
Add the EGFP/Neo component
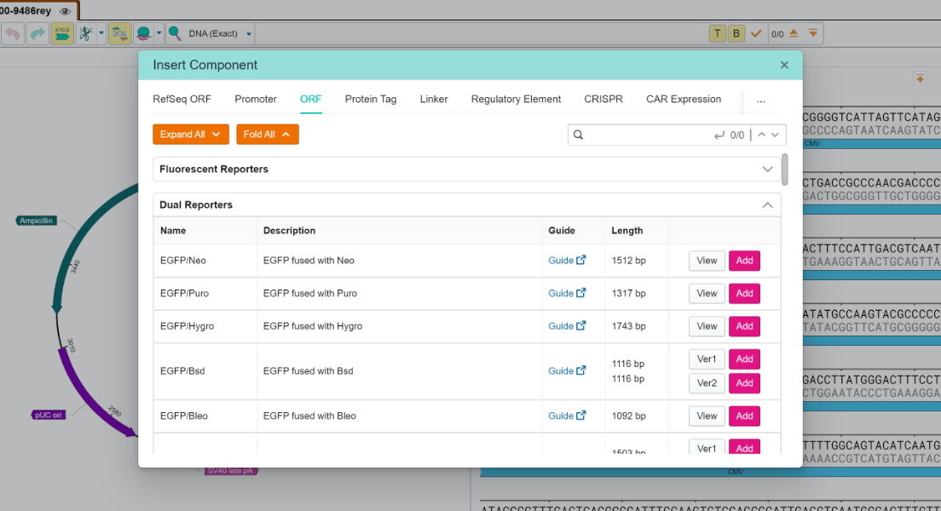pyautogui.click(x=744, y=261)
